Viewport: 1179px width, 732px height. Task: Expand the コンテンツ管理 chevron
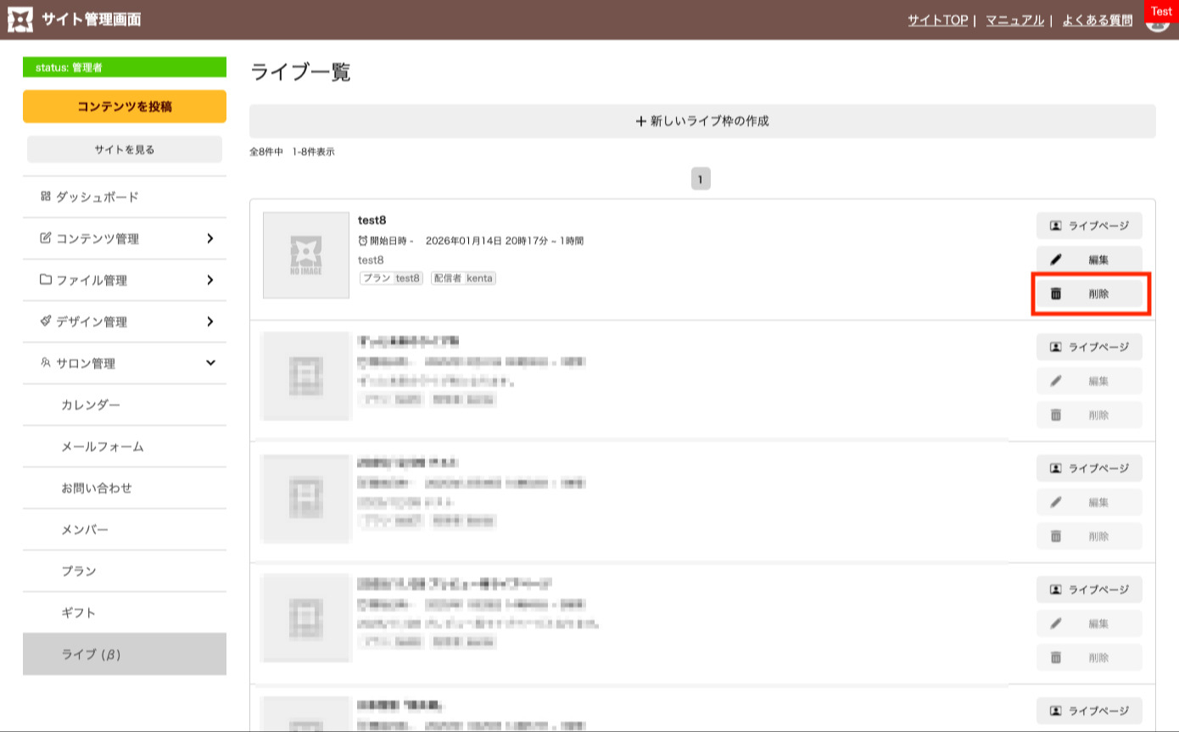(x=210, y=238)
